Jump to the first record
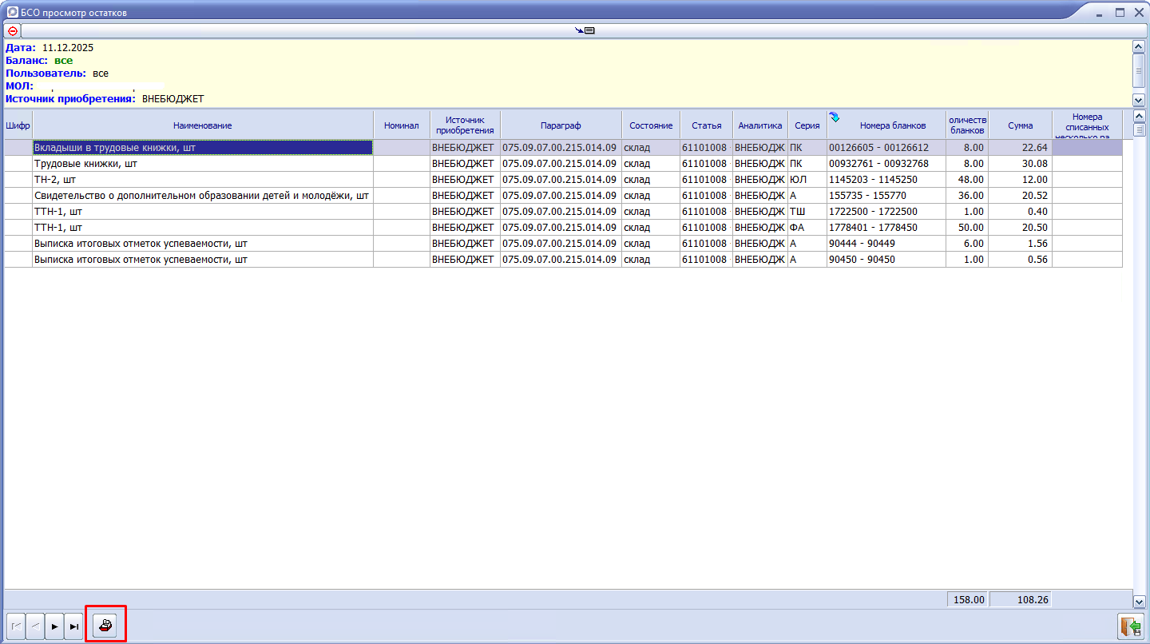1150x644 pixels. (16, 626)
